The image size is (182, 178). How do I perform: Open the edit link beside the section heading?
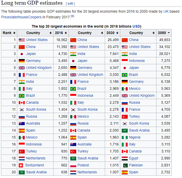pyautogui.click(x=70, y=4)
